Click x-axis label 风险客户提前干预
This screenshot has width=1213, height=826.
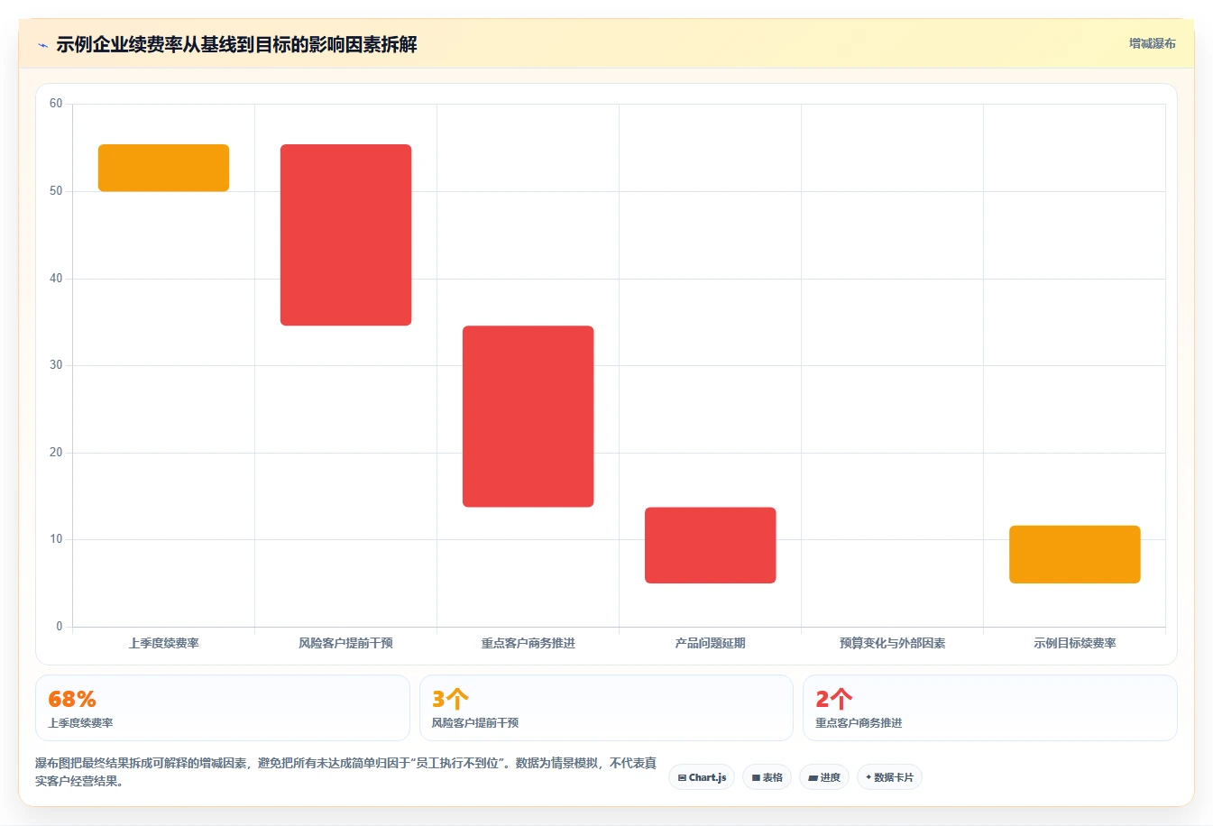click(345, 643)
